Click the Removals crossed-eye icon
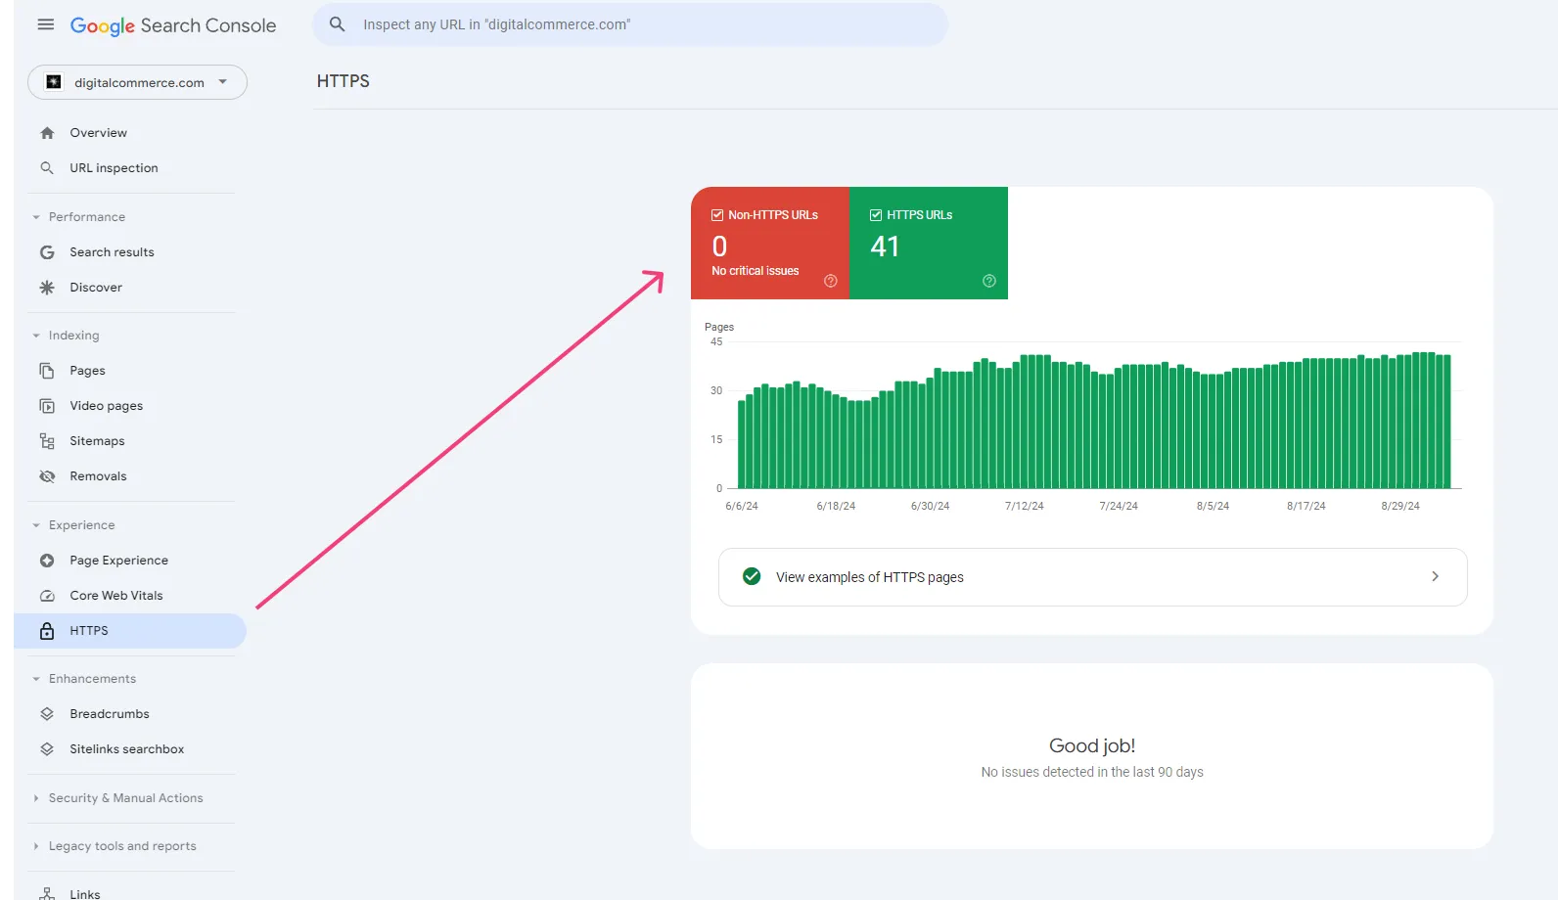This screenshot has height=900, width=1558. [47, 476]
